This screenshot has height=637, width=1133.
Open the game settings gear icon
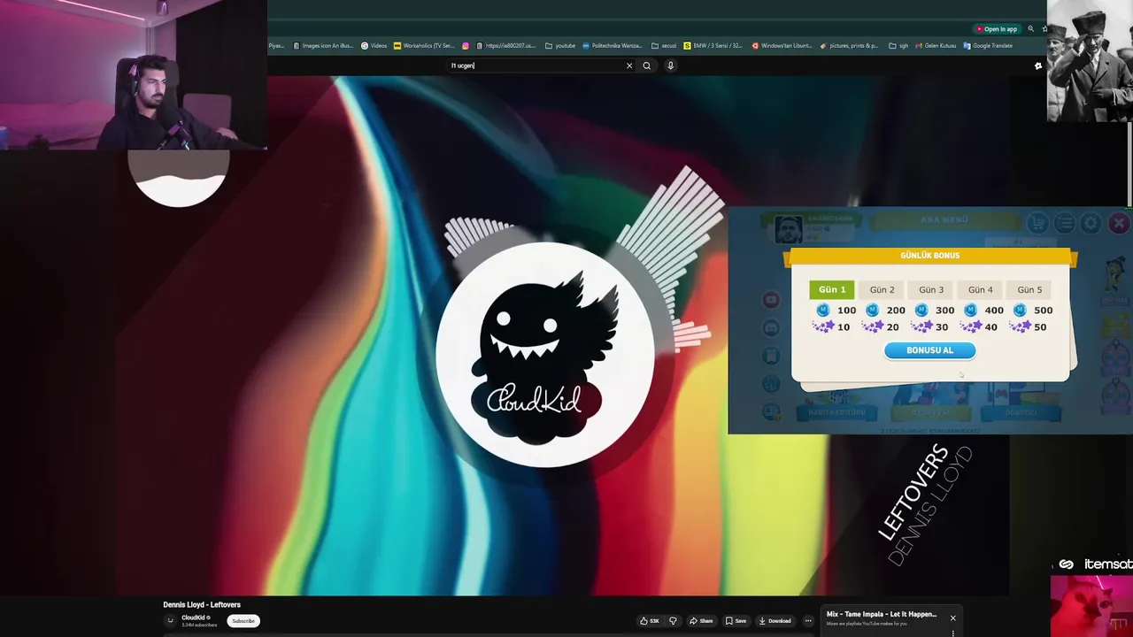point(1091,223)
